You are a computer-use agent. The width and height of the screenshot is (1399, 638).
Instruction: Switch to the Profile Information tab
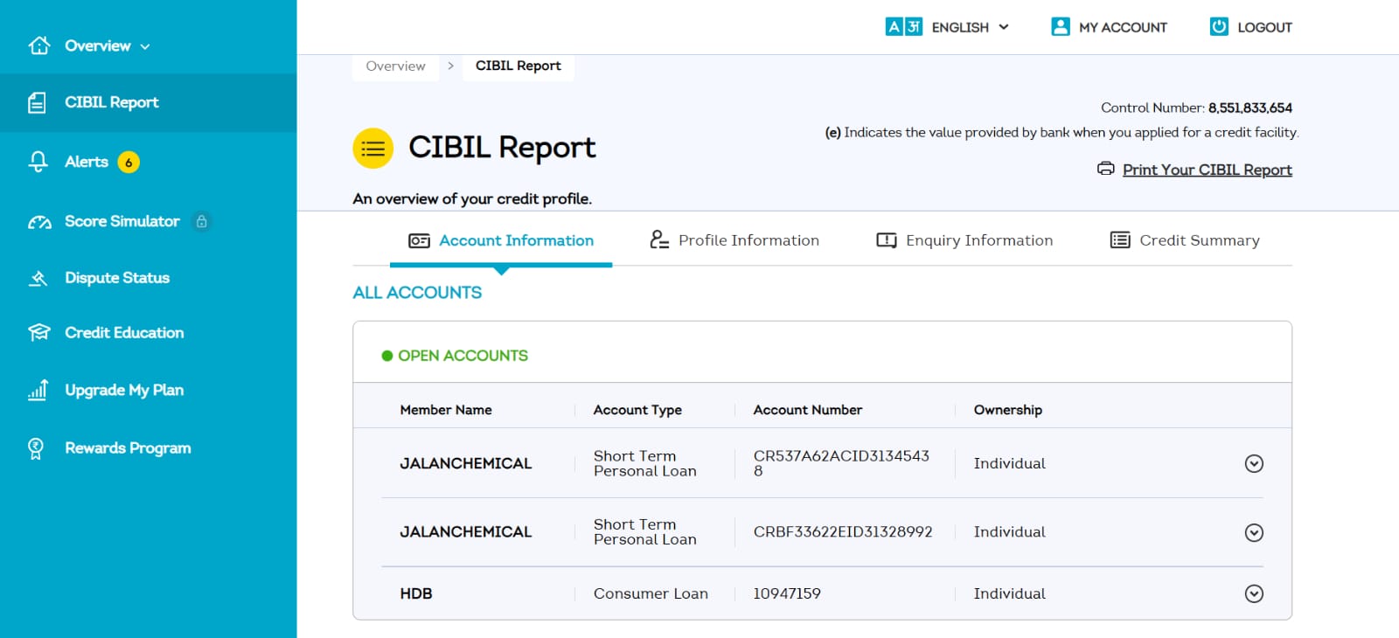point(734,240)
